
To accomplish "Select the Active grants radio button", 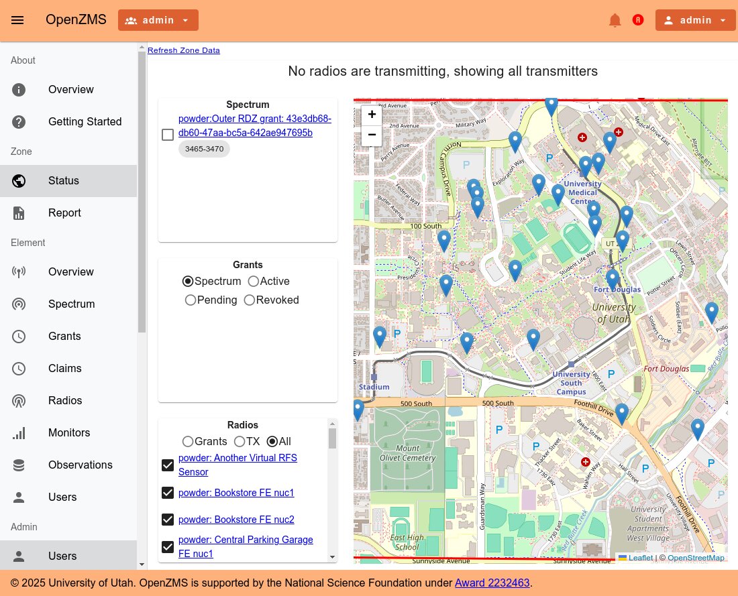I will pyautogui.click(x=253, y=282).
